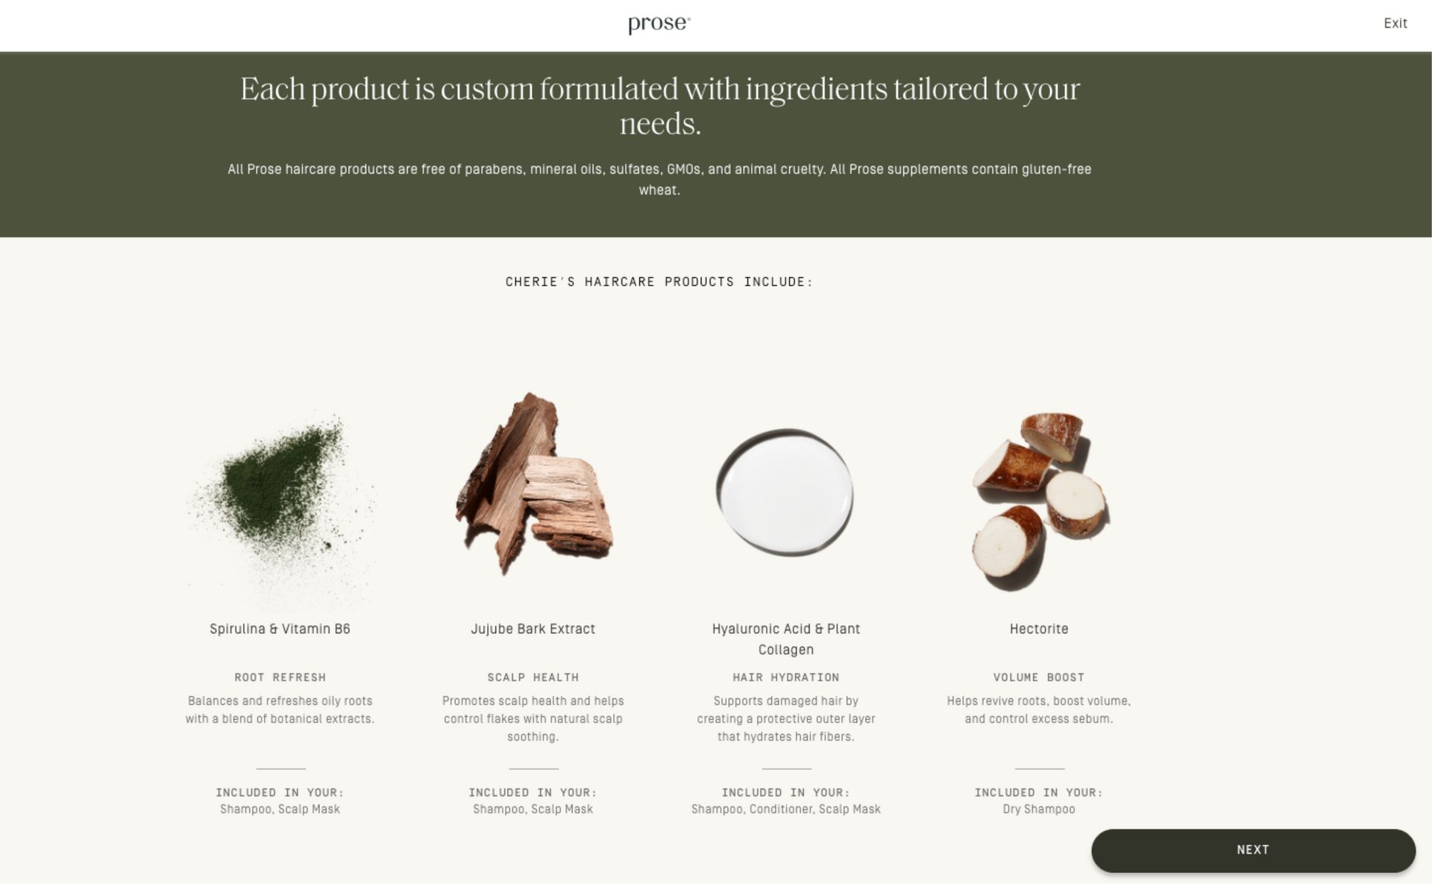This screenshot has width=1432, height=884.
Task: Click the custom formulated headline text
Action: (660, 106)
